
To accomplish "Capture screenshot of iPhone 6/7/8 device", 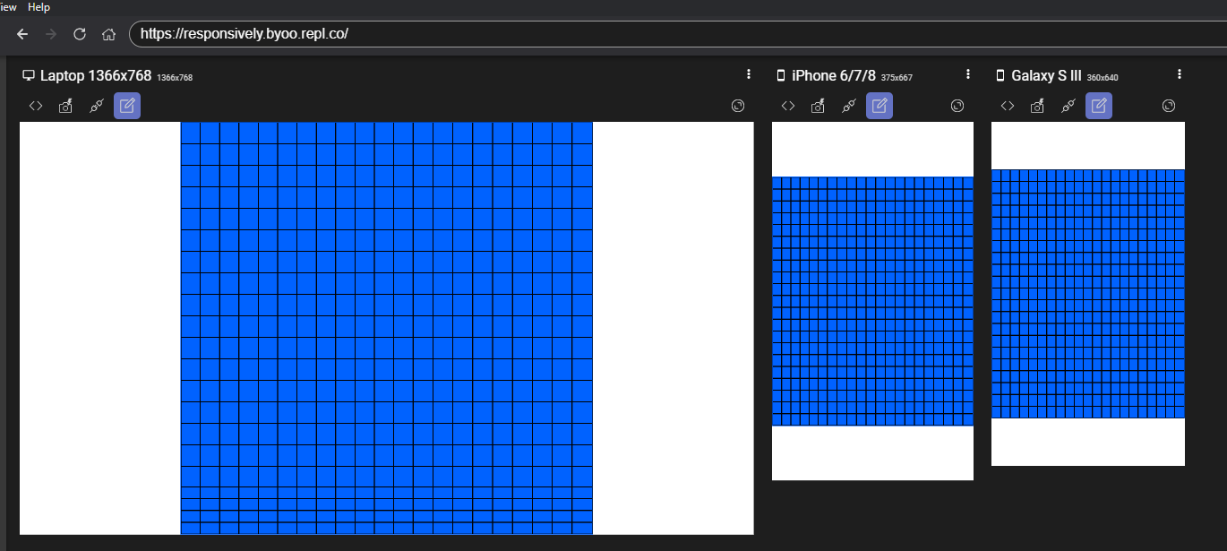I will point(817,106).
